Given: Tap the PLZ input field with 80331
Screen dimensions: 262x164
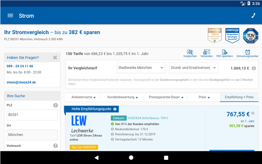Looking at the screenshot, I should point(32,115).
